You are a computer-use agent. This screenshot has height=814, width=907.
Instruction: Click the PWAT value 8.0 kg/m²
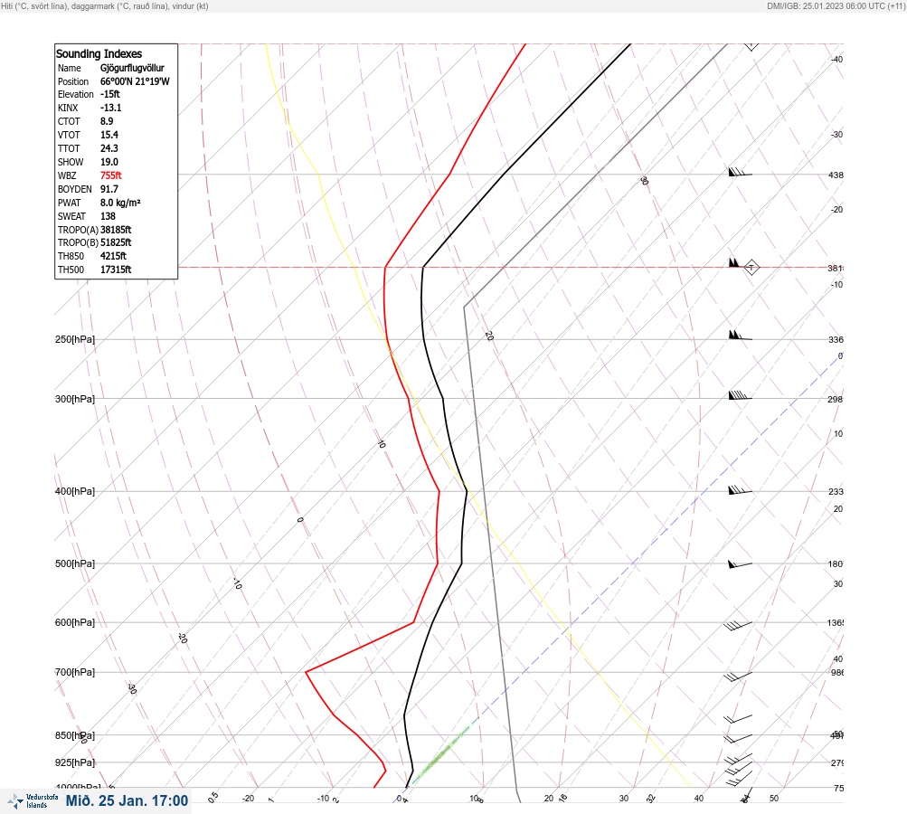(x=120, y=203)
